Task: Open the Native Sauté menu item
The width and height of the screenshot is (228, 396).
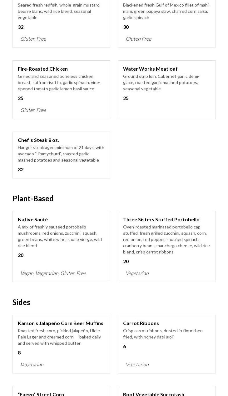Action: [x=33, y=219]
